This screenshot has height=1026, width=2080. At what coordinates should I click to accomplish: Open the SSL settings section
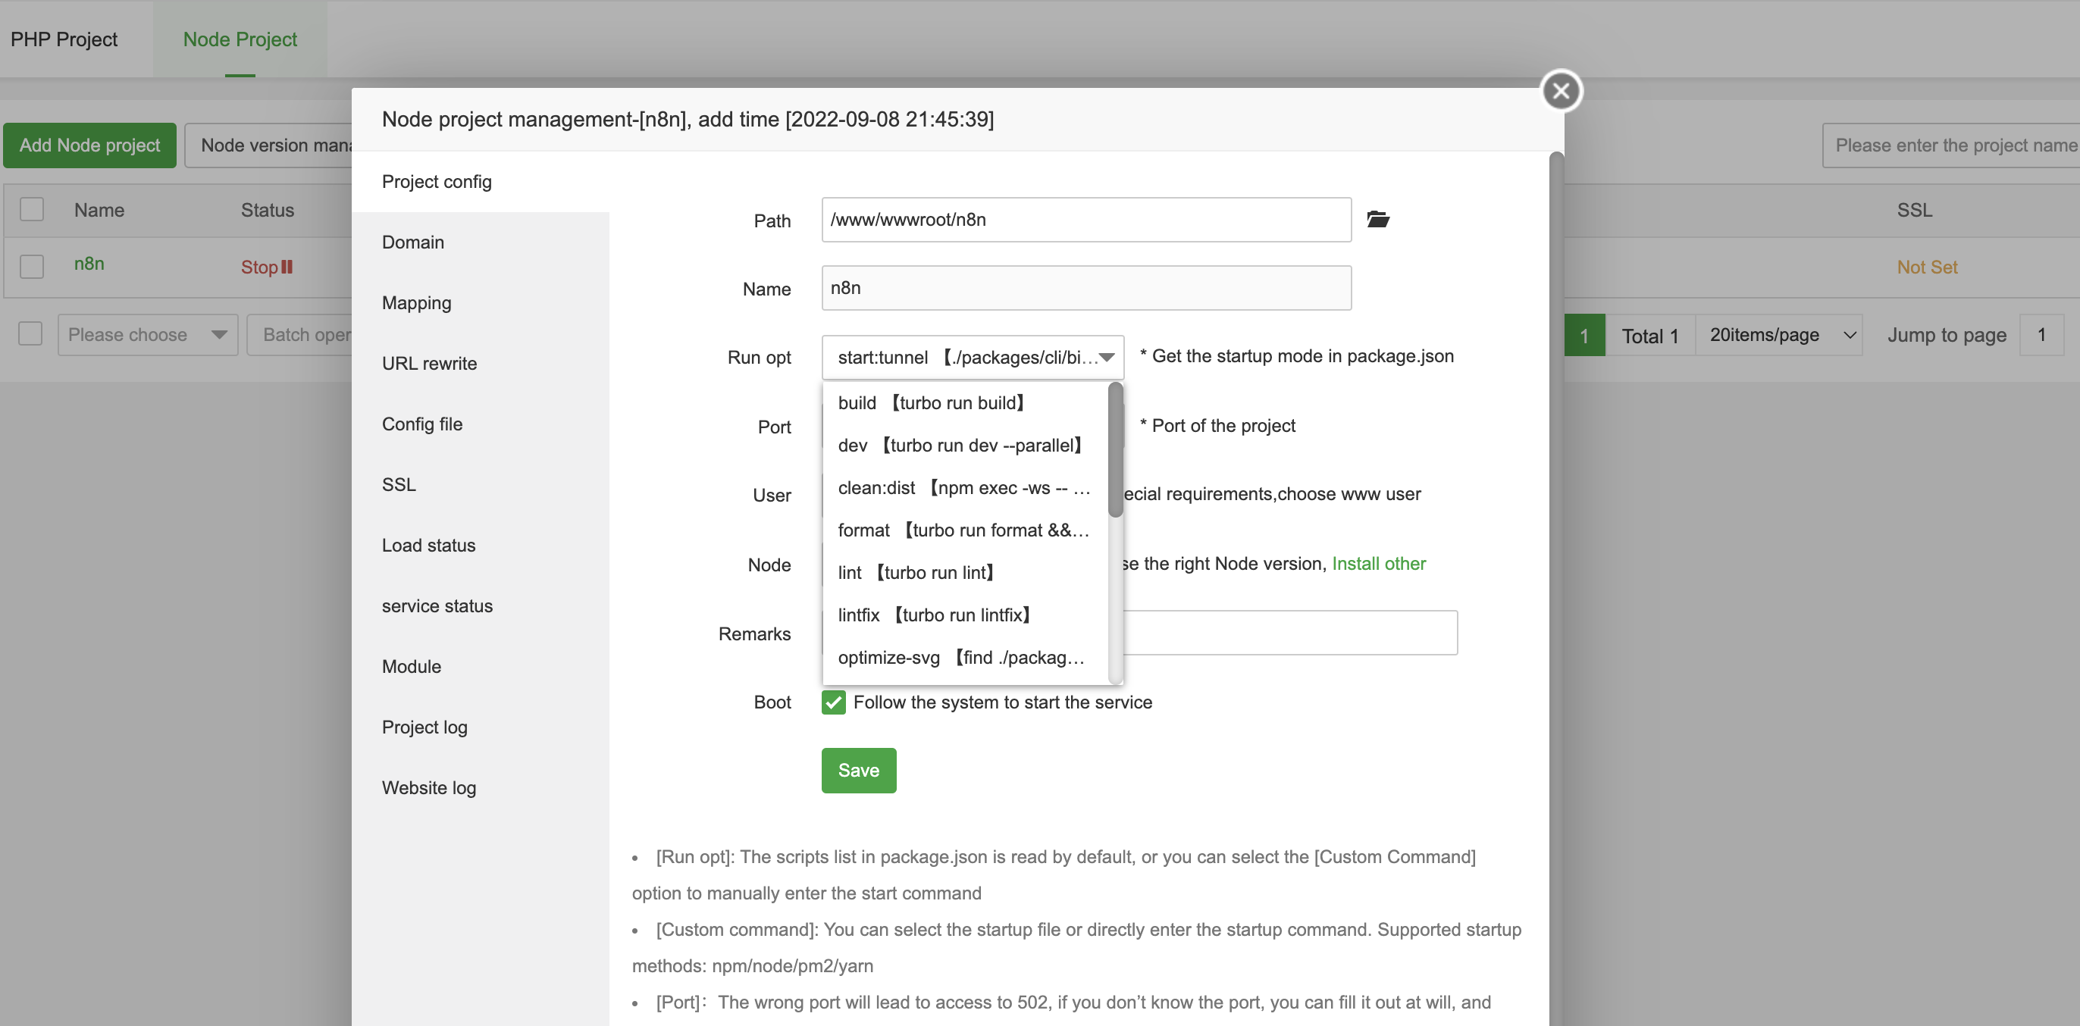[399, 484]
